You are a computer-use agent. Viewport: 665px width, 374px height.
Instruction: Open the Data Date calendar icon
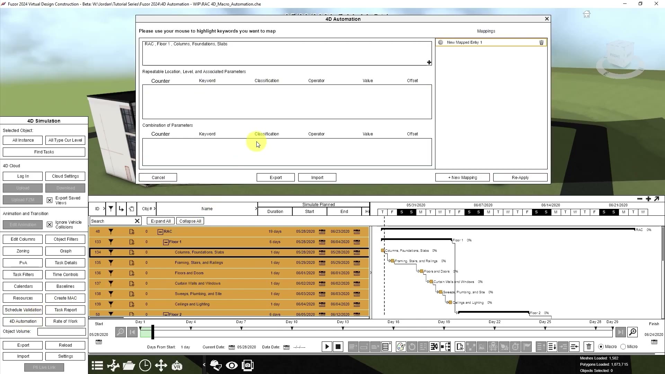286,347
